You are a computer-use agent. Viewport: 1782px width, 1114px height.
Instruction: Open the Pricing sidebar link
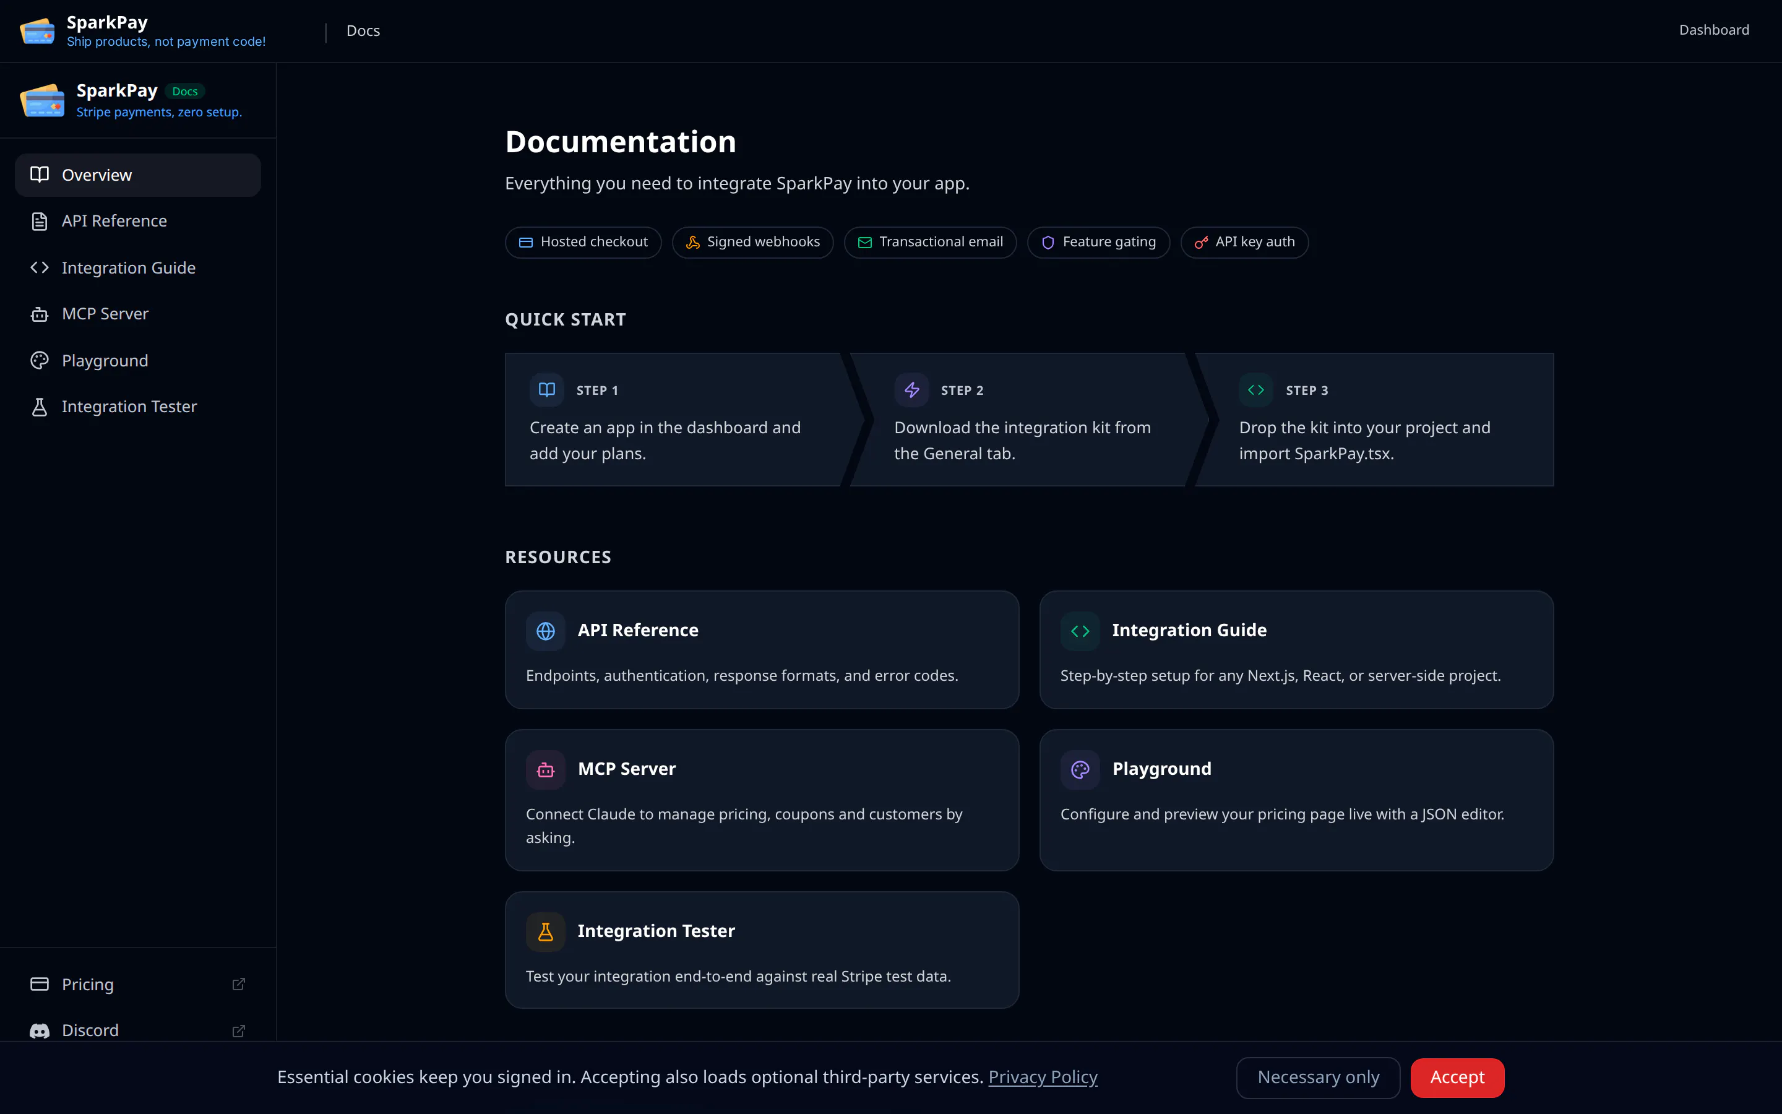[x=138, y=984]
